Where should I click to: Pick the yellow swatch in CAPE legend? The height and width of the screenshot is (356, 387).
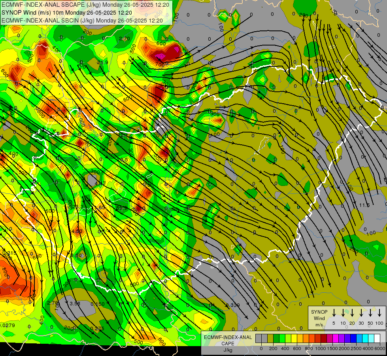point(294,339)
